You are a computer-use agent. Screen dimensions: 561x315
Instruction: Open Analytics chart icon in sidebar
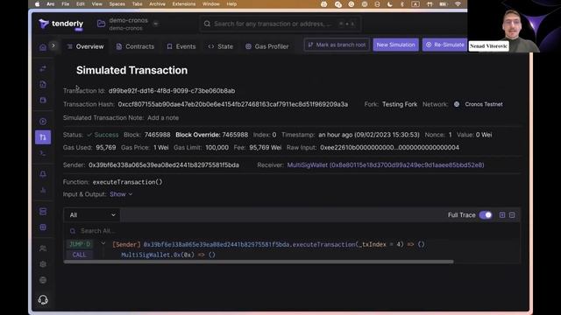point(43,190)
